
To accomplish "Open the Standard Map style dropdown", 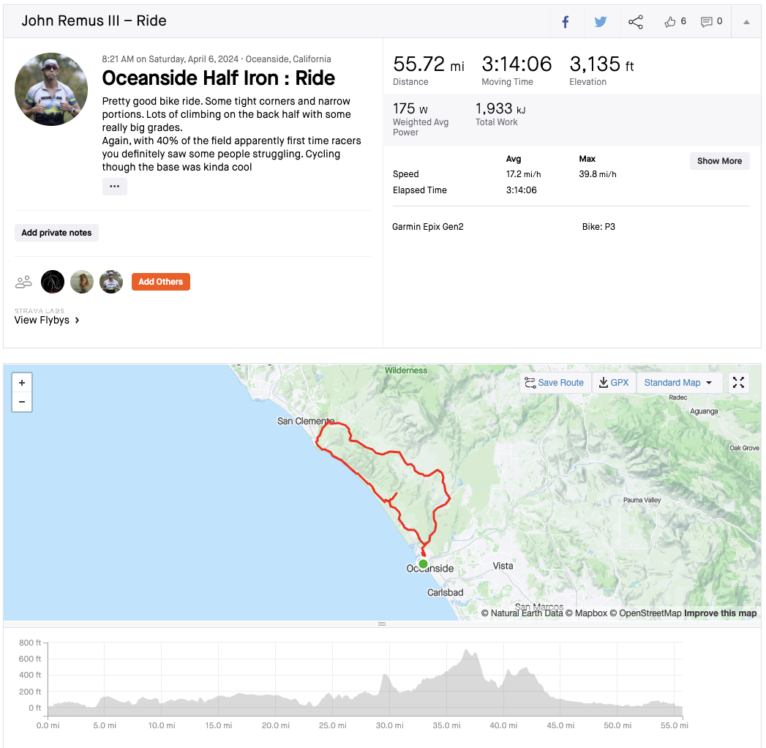I will click(x=678, y=383).
